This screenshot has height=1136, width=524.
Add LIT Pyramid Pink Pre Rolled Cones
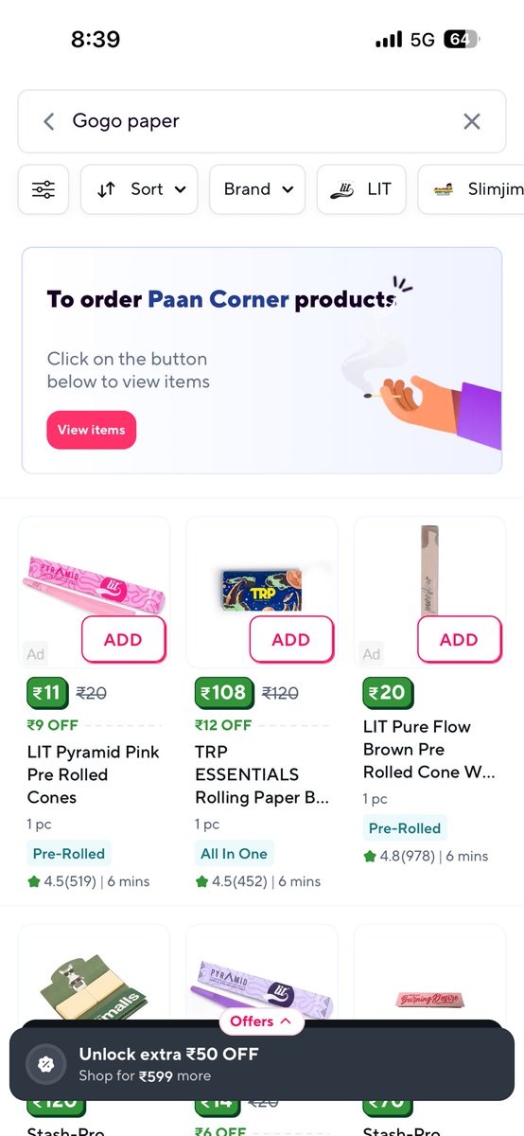coord(123,640)
